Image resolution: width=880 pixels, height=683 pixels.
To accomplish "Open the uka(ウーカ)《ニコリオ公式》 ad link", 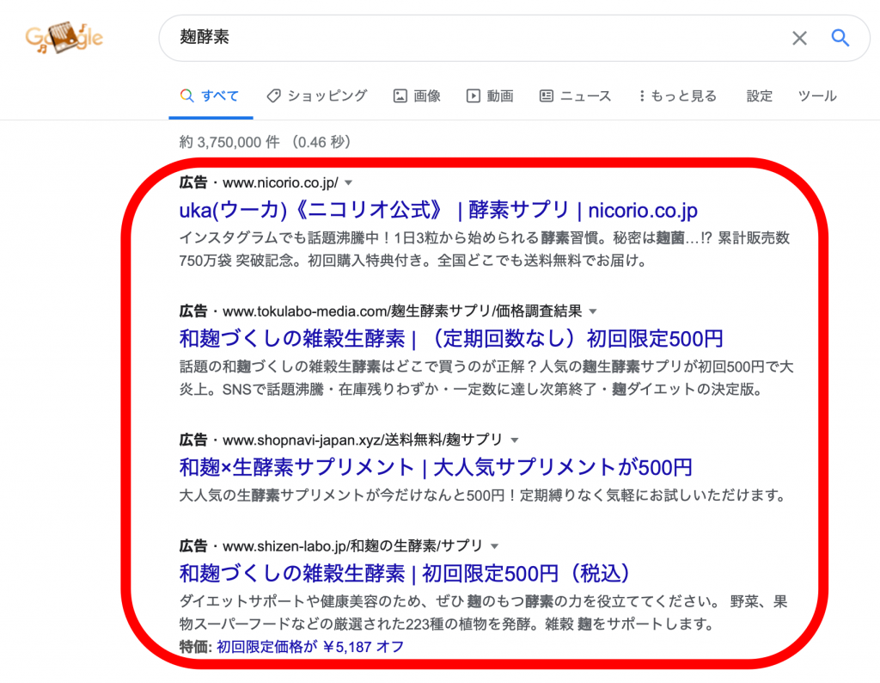I will [x=438, y=210].
